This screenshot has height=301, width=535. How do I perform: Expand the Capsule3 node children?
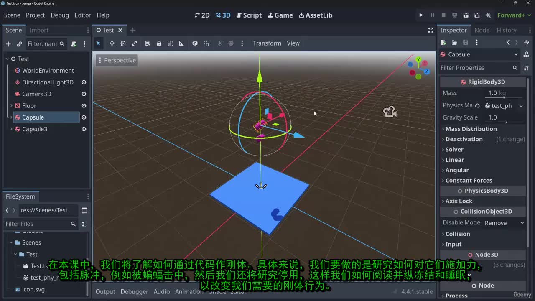tap(11, 129)
